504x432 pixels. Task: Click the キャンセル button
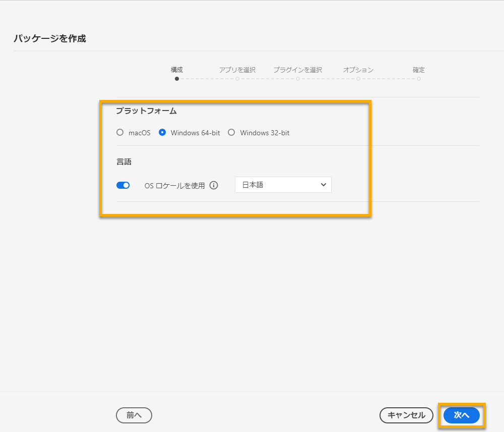(x=406, y=415)
